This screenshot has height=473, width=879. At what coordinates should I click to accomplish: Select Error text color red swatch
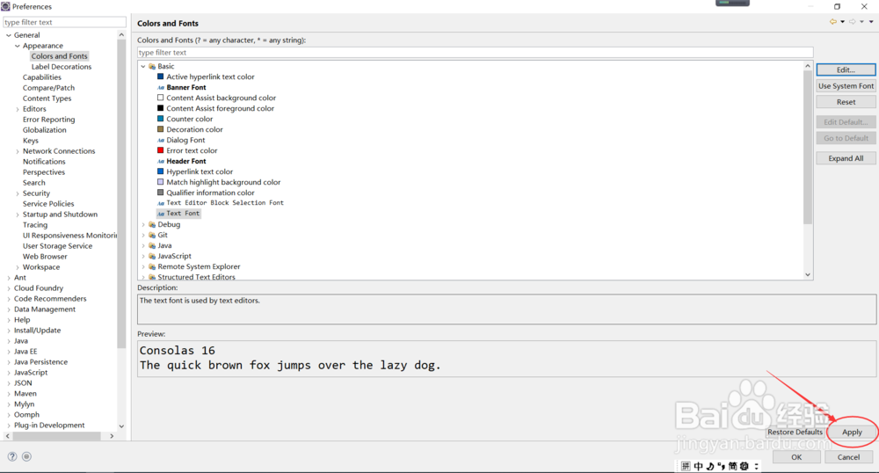click(160, 150)
